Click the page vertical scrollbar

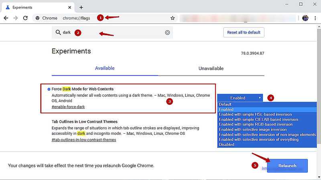pyautogui.click(x=319, y=86)
